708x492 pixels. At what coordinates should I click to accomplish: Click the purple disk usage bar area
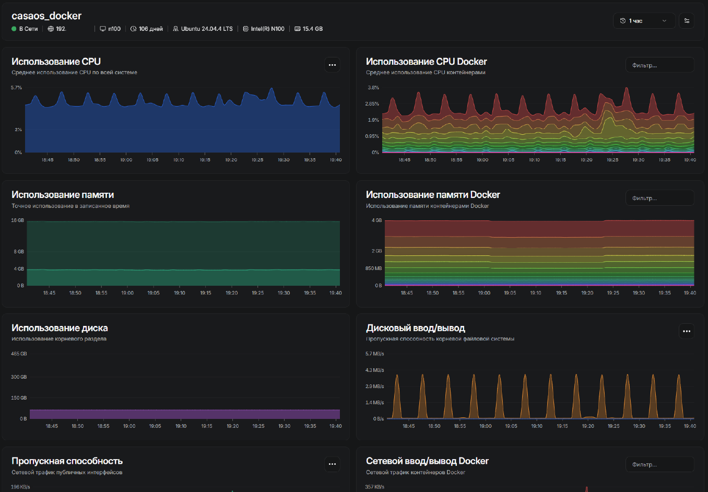[183, 414]
